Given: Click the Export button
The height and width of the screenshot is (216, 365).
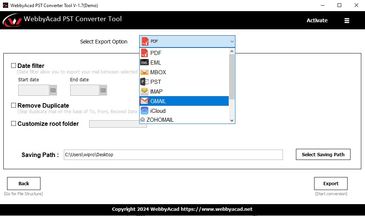Looking at the screenshot, I should (x=331, y=183).
